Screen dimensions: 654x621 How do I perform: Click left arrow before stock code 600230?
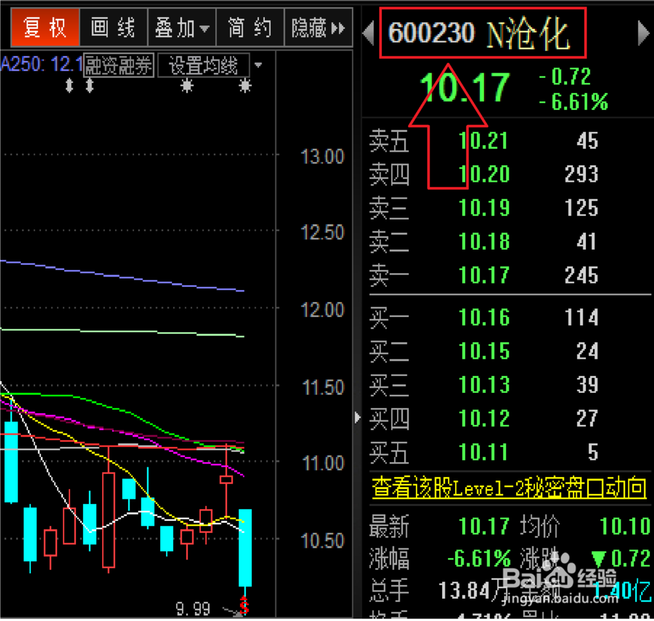[x=370, y=33]
